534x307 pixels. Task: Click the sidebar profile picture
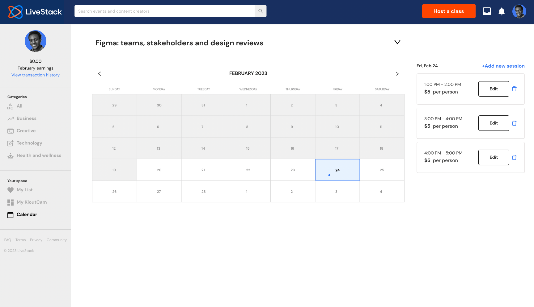tap(36, 41)
